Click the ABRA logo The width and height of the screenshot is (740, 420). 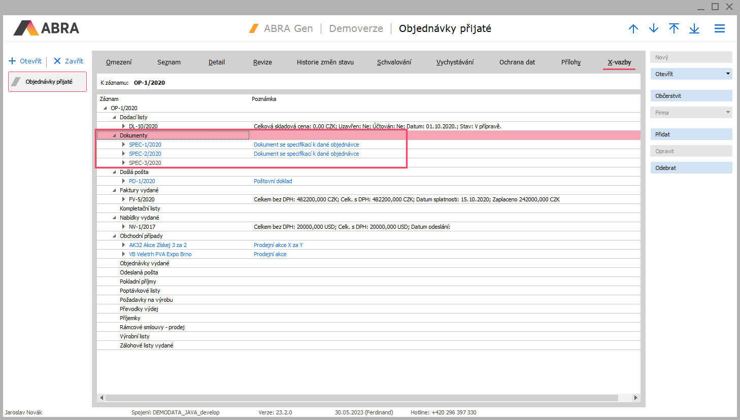47,28
